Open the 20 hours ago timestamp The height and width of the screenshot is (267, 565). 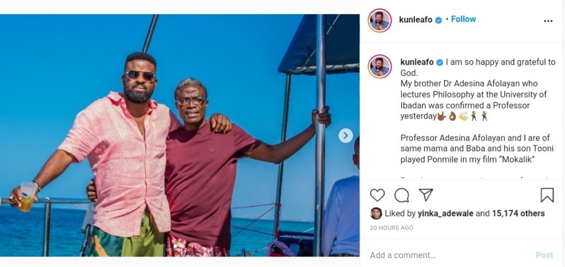pyautogui.click(x=392, y=227)
